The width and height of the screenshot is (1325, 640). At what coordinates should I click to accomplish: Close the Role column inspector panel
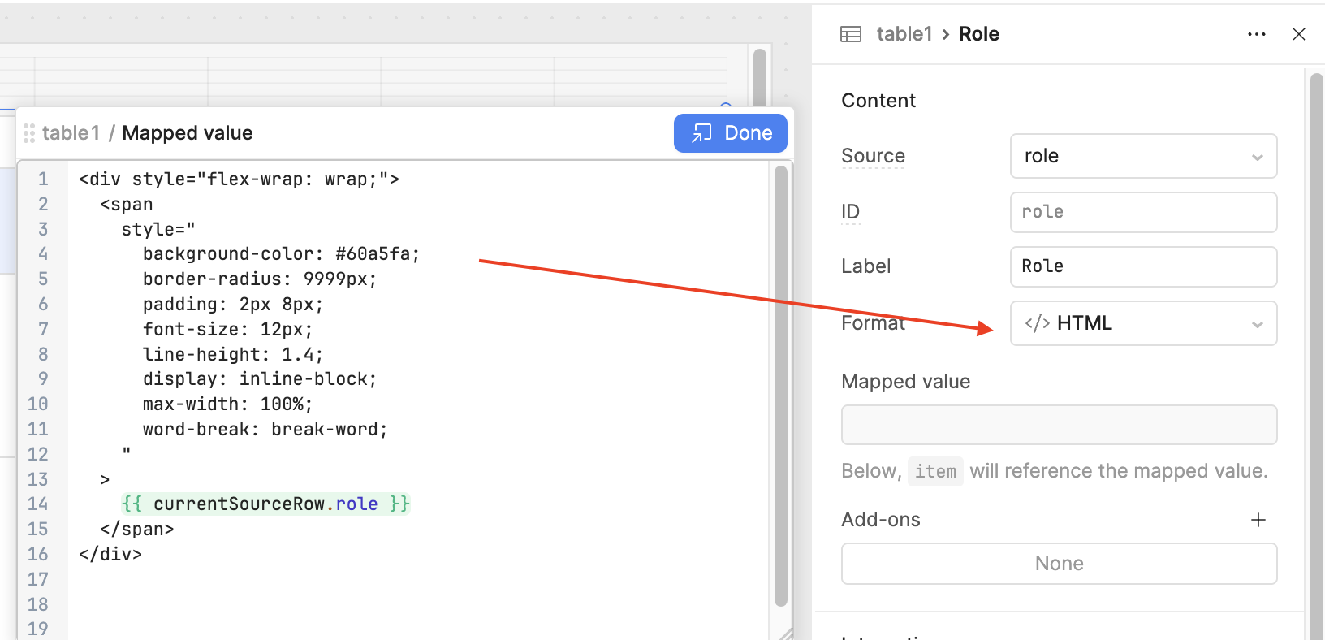[1298, 34]
